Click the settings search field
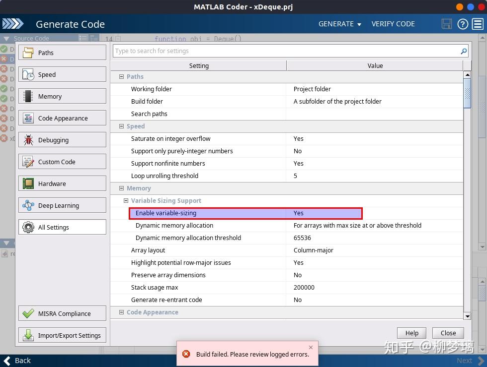 (x=286, y=51)
